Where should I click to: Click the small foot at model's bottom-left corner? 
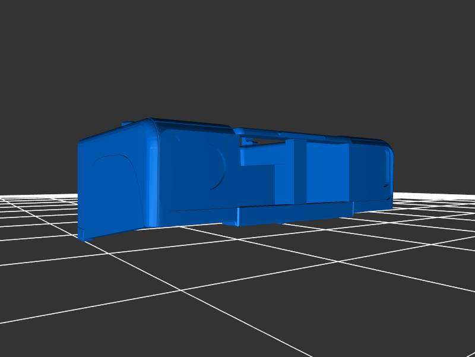(x=85, y=235)
